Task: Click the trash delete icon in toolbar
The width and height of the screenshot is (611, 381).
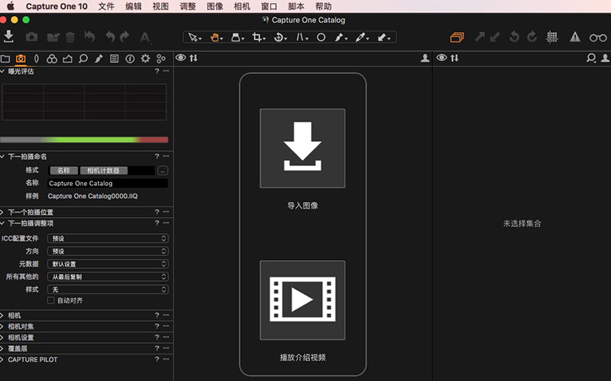Action: click(70, 37)
